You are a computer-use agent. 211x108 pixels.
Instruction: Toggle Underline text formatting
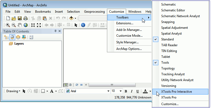(x=138, y=91)
